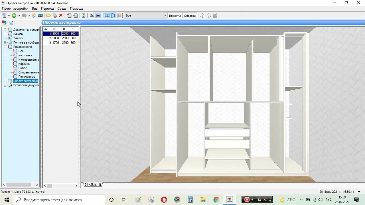
Task: Click the grey building icon right of the cubes
Action: coord(215,16)
